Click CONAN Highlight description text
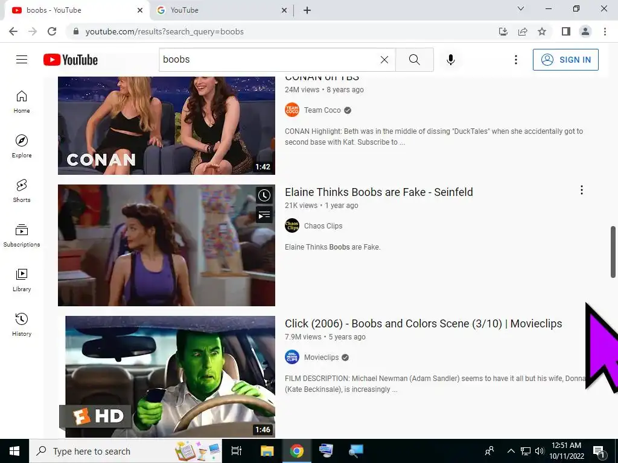 434,137
